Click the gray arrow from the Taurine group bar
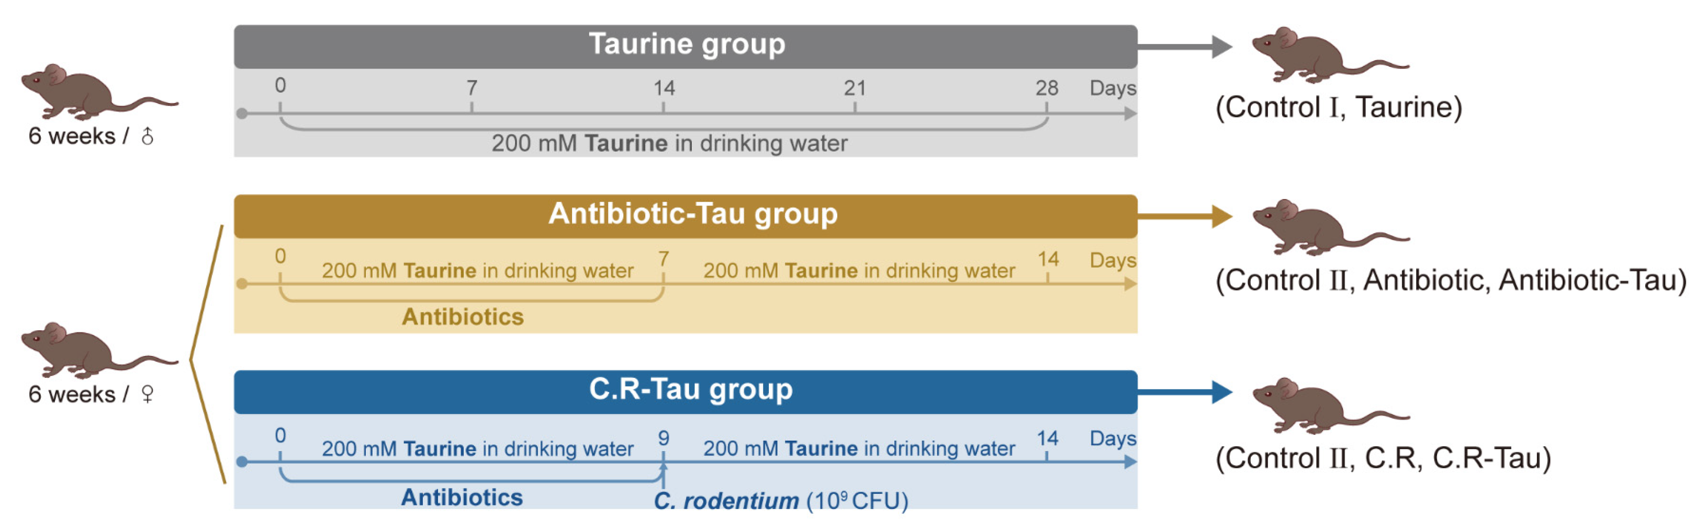 [1184, 47]
